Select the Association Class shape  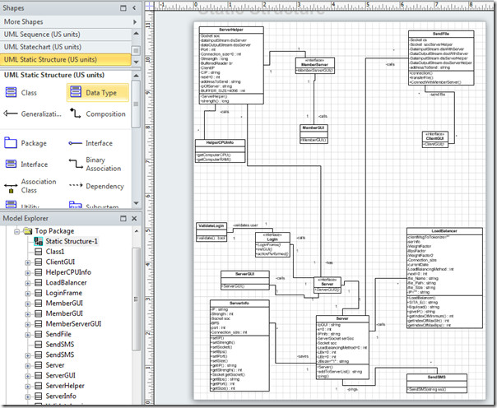pyautogui.click(x=30, y=186)
